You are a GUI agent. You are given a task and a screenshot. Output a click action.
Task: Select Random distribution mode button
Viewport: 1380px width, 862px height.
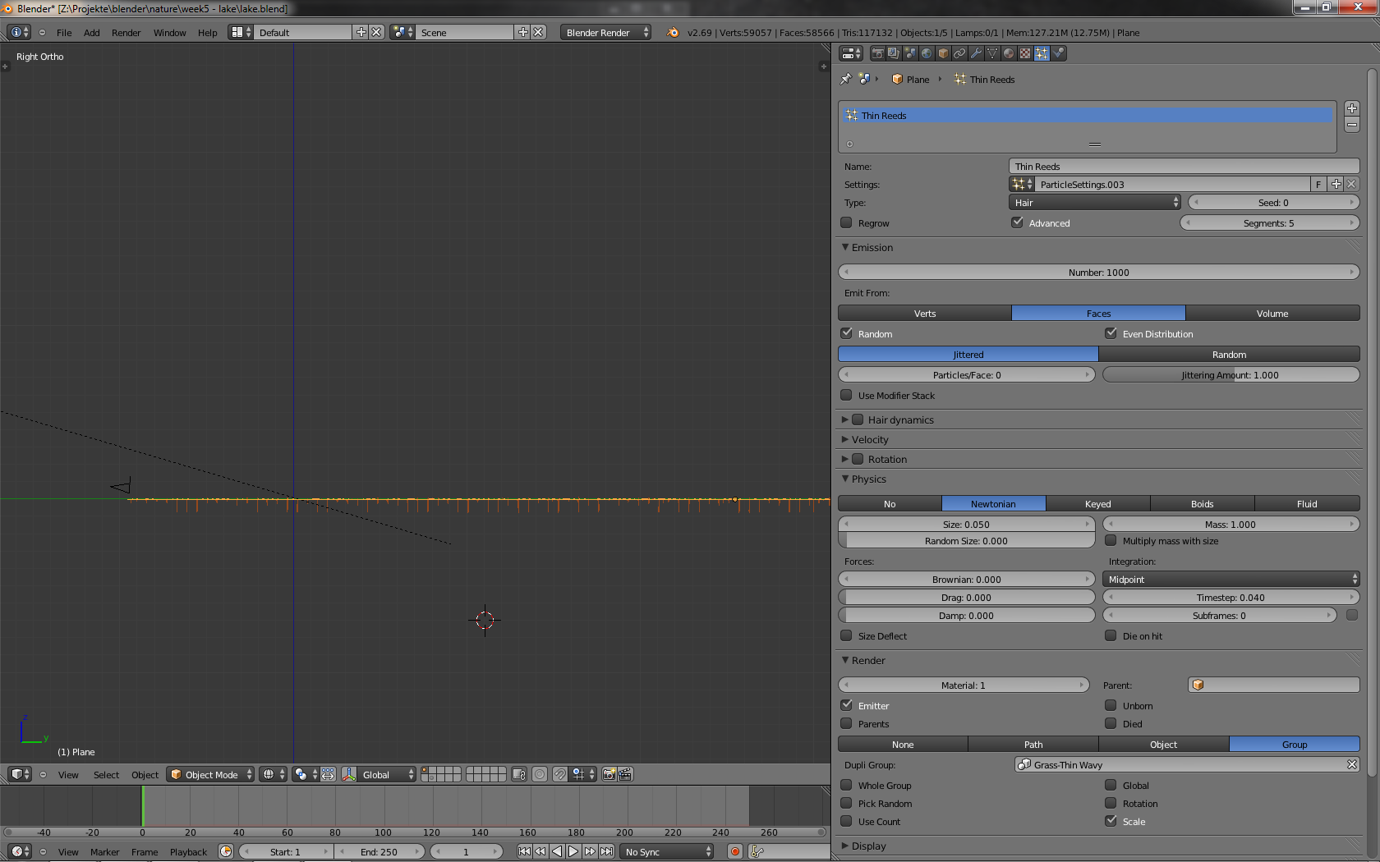[1229, 354]
